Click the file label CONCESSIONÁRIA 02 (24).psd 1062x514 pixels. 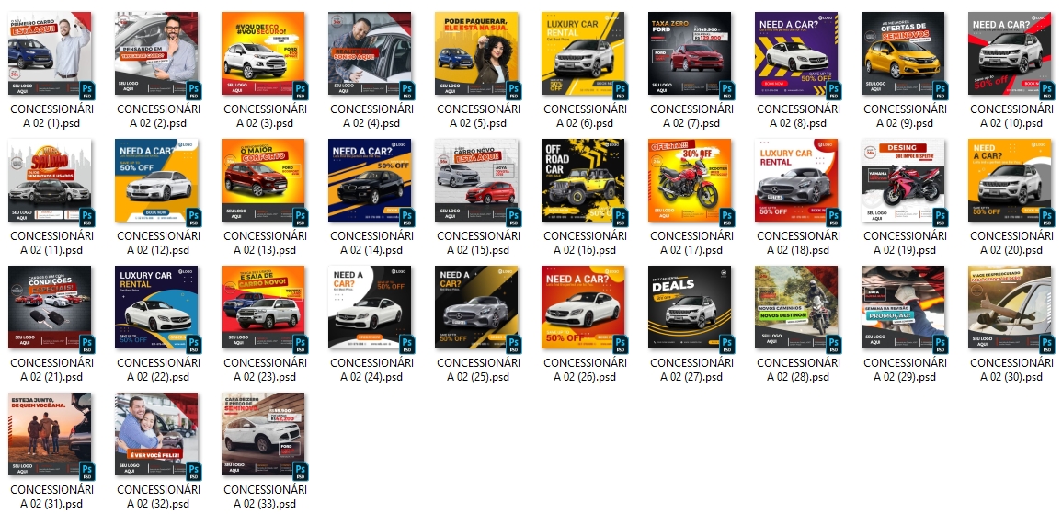pos(370,370)
